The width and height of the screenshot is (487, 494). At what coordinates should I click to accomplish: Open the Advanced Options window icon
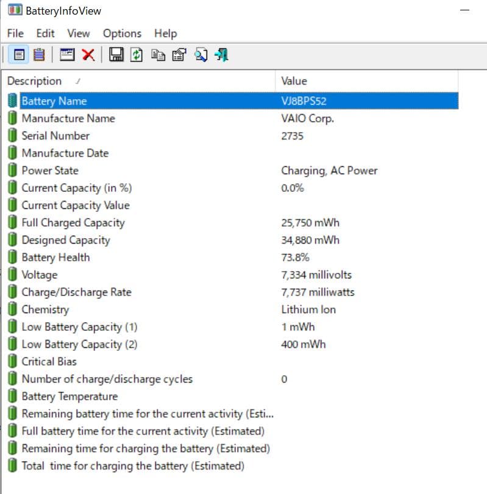[67, 55]
